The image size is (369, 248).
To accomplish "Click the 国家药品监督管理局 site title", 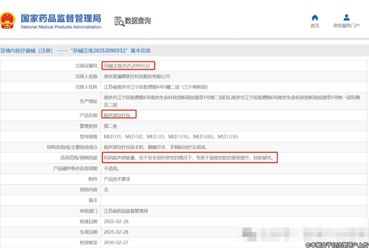I will click(x=61, y=18).
